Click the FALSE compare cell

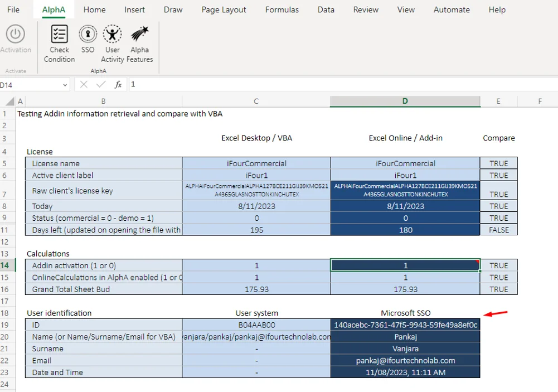(498, 230)
